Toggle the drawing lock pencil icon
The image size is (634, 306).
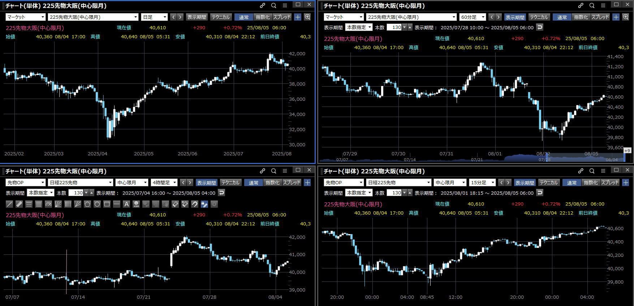pyautogui.click(x=204, y=204)
